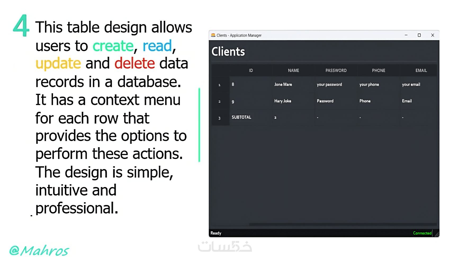
Task: Click the ID cell with value 8
Action: (x=251, y=85)
